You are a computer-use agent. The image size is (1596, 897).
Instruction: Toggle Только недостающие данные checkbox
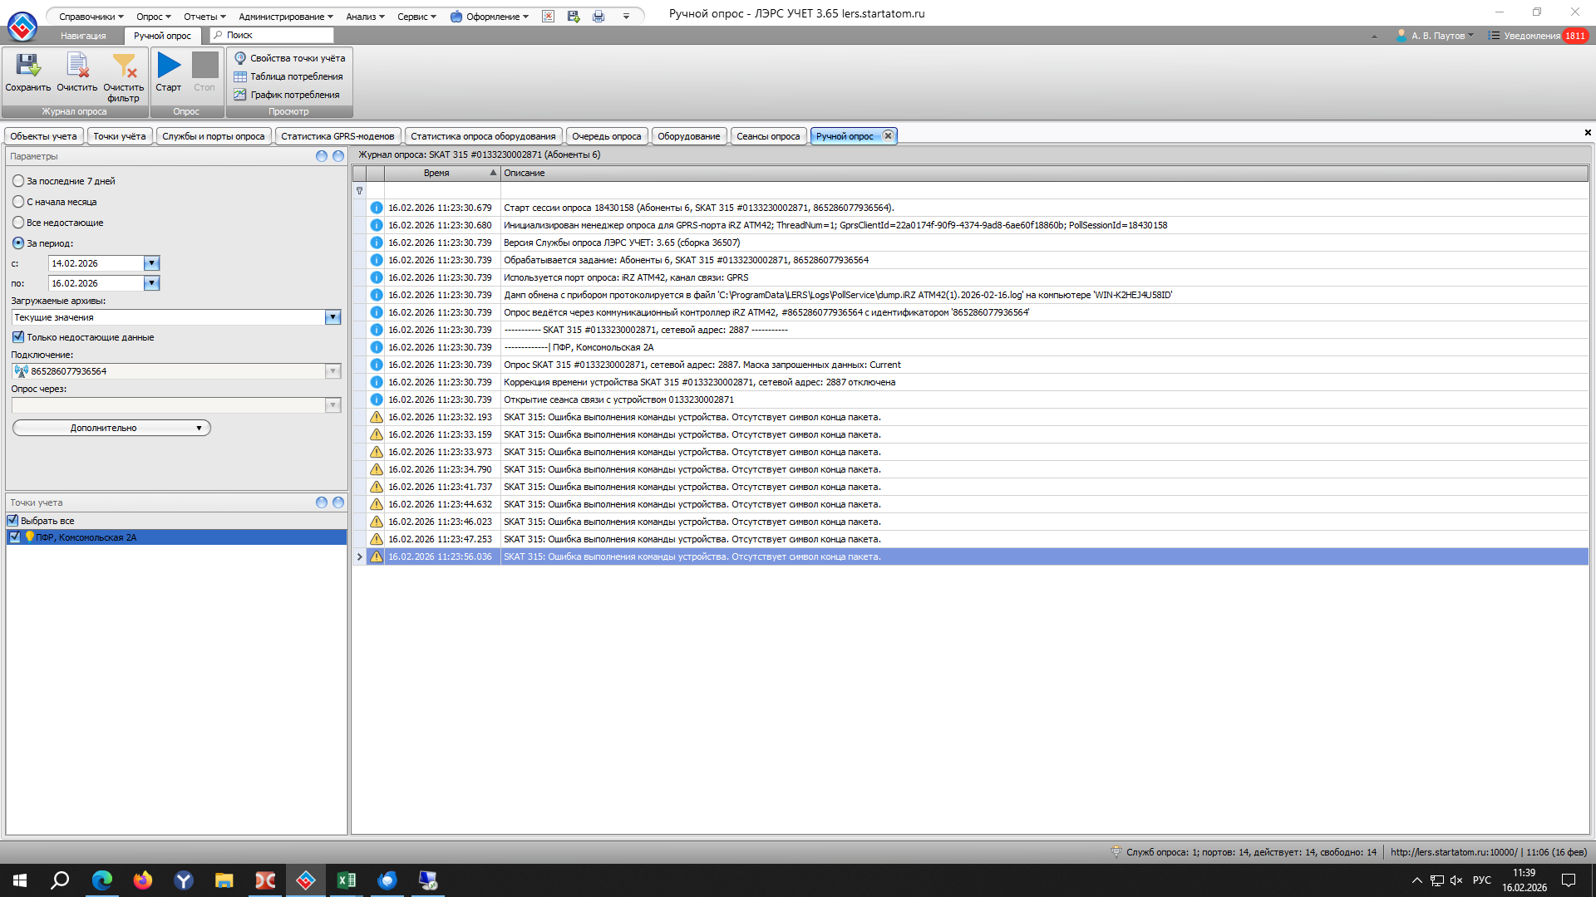pyautogui.click(x=18, y=337)
